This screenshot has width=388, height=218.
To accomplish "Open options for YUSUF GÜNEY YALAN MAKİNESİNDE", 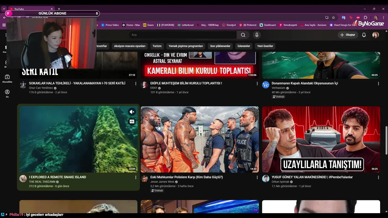I will click(378, 177).
